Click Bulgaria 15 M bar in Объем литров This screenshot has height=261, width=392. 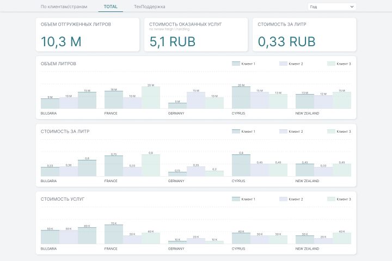pyautogui.click(x=87, y=101)
